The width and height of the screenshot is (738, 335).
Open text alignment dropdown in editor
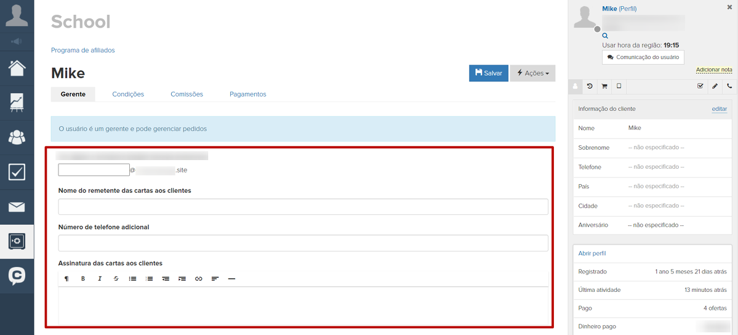[x=215, y=279]
